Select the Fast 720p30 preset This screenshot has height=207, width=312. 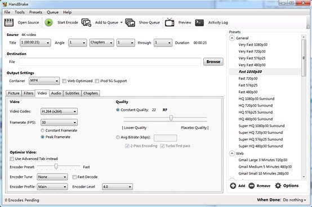248,79
